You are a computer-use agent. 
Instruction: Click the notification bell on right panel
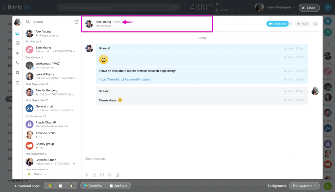point(328,21)
